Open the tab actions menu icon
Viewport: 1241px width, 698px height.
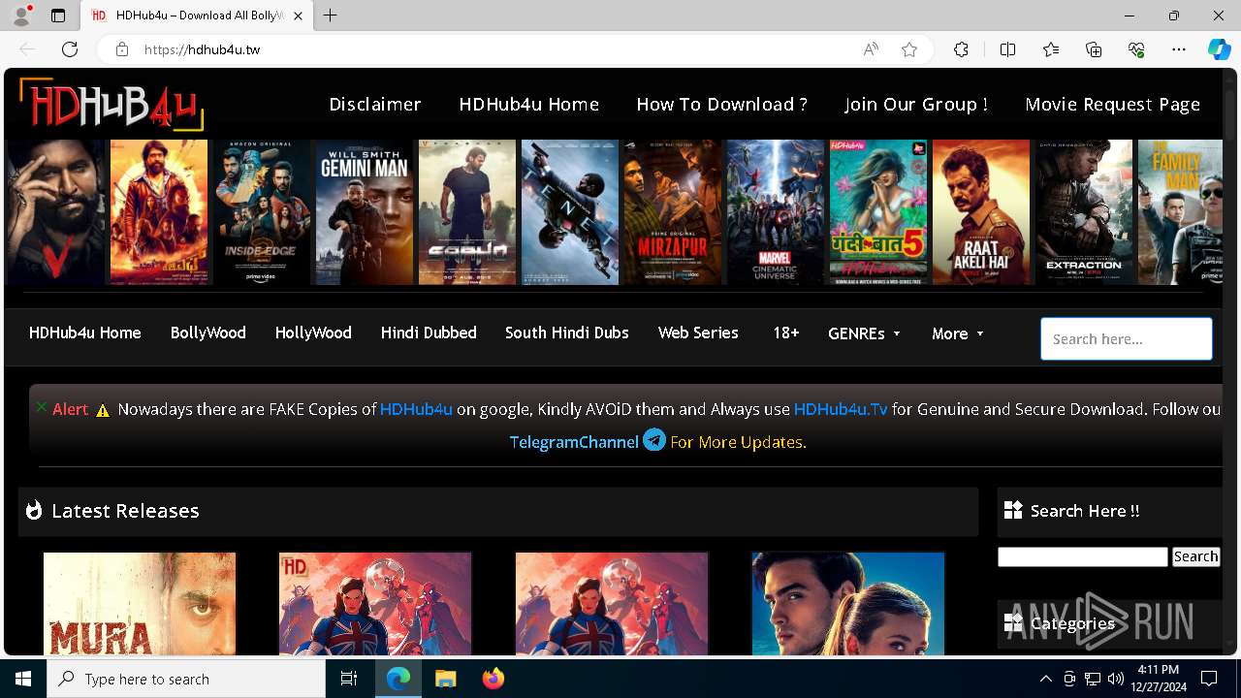tap(58, 16)
